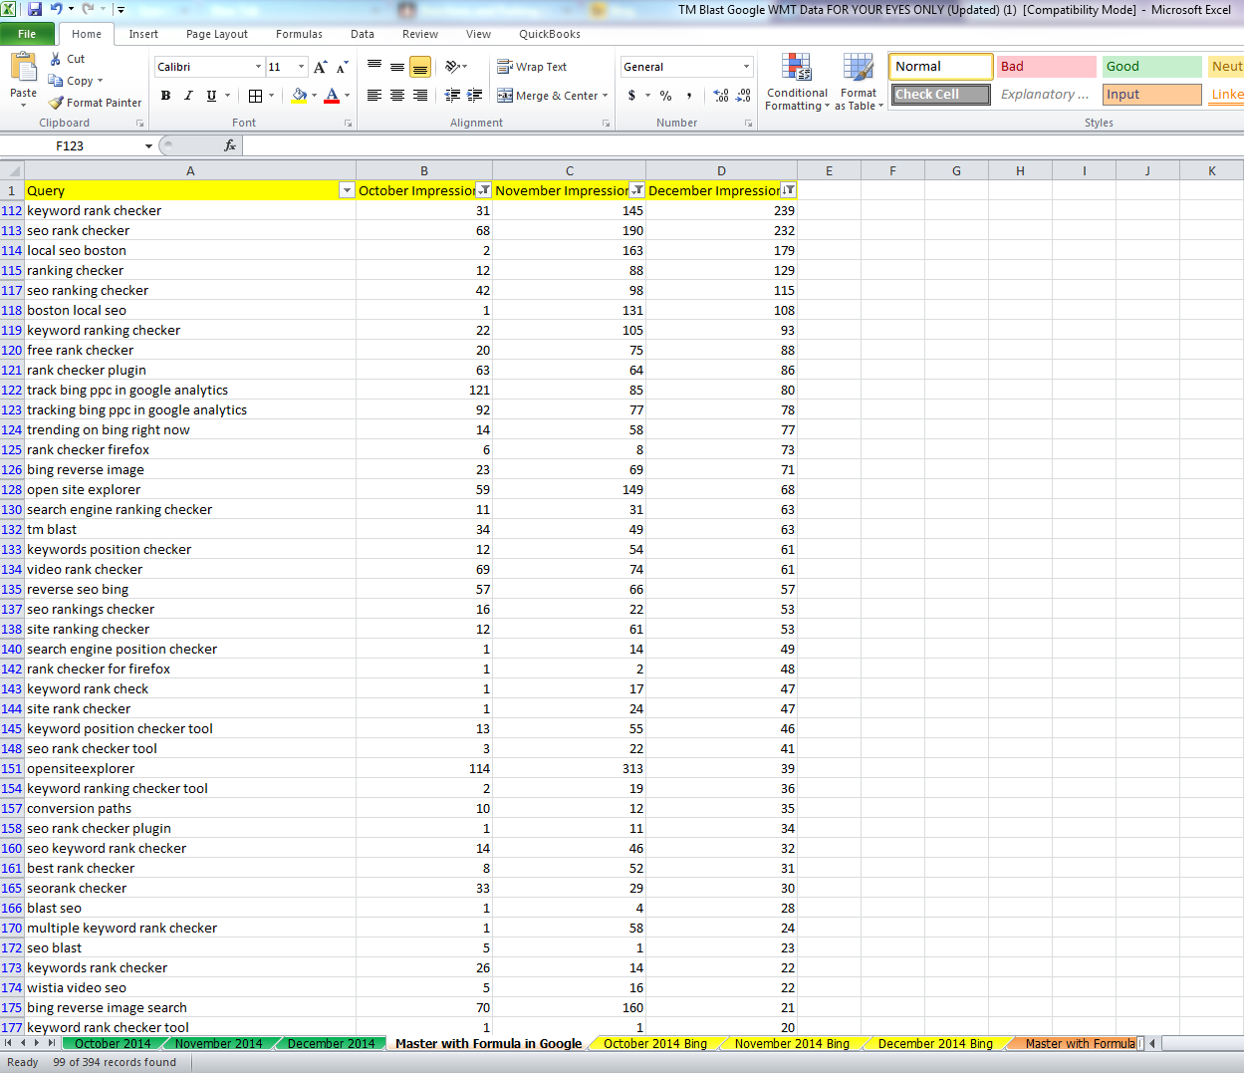Increase font size with Grow Font
Viewport: 1244px width, 1073px height.
pos(320,67)
